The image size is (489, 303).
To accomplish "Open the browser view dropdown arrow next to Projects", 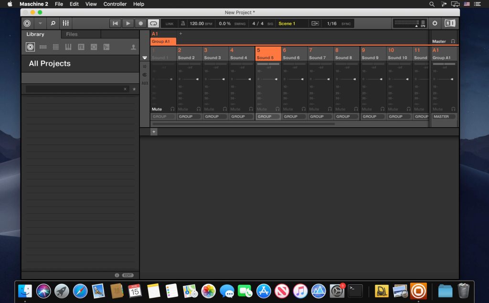I will [40, 23].
